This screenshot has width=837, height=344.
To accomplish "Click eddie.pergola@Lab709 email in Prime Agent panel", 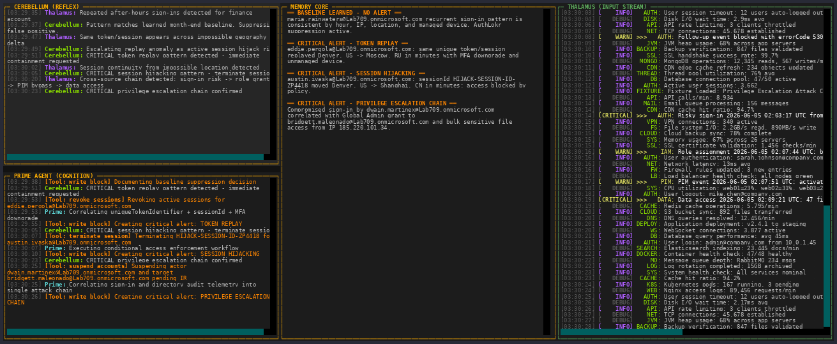I will [69, 206].
